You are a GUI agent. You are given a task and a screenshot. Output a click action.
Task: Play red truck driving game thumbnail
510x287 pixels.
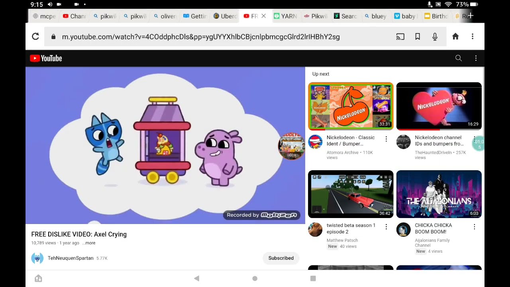click(x=351, y=194)
